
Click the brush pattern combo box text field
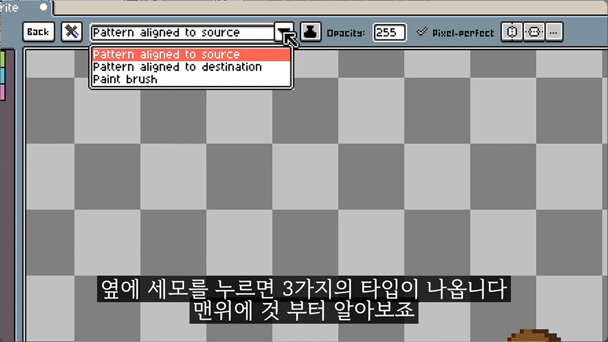182,32
